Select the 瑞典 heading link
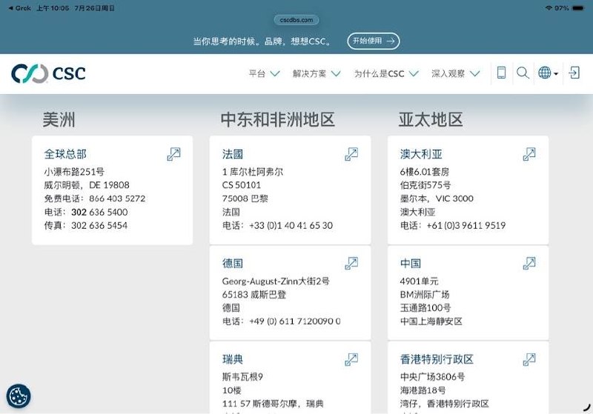The width and height of the screenshot is (593, 414). pos(233,359)
